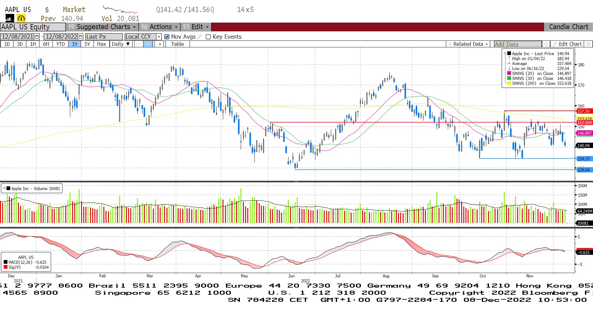593x317 pixels.
Task: Open the Daily periodicity dropdown
Action: point(121,44)
